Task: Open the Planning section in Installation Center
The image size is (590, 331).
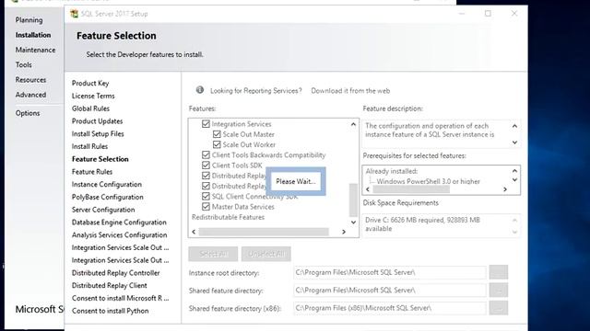Action: click(29, 20)
